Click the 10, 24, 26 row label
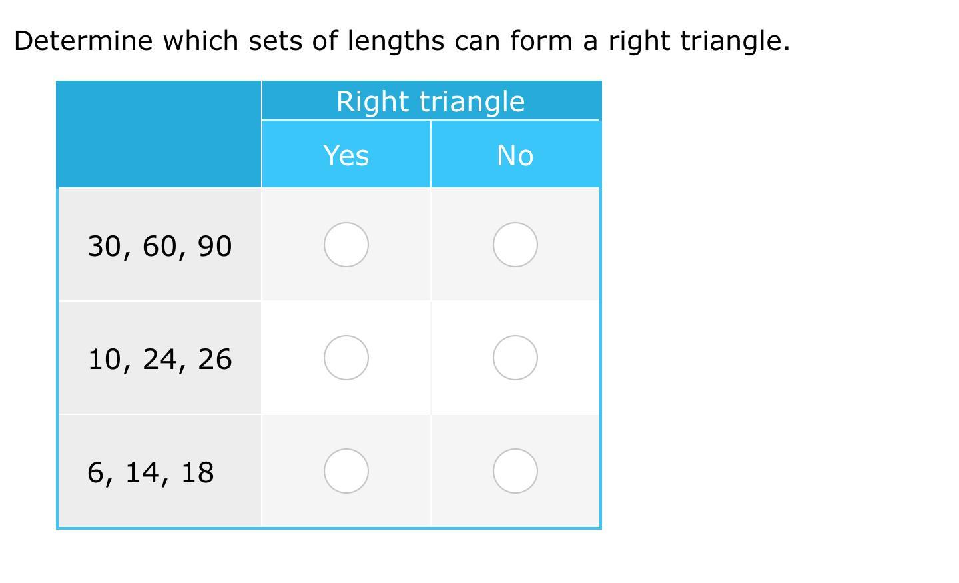The width and height of the screenshot is (959, 583). pos(160,359)
